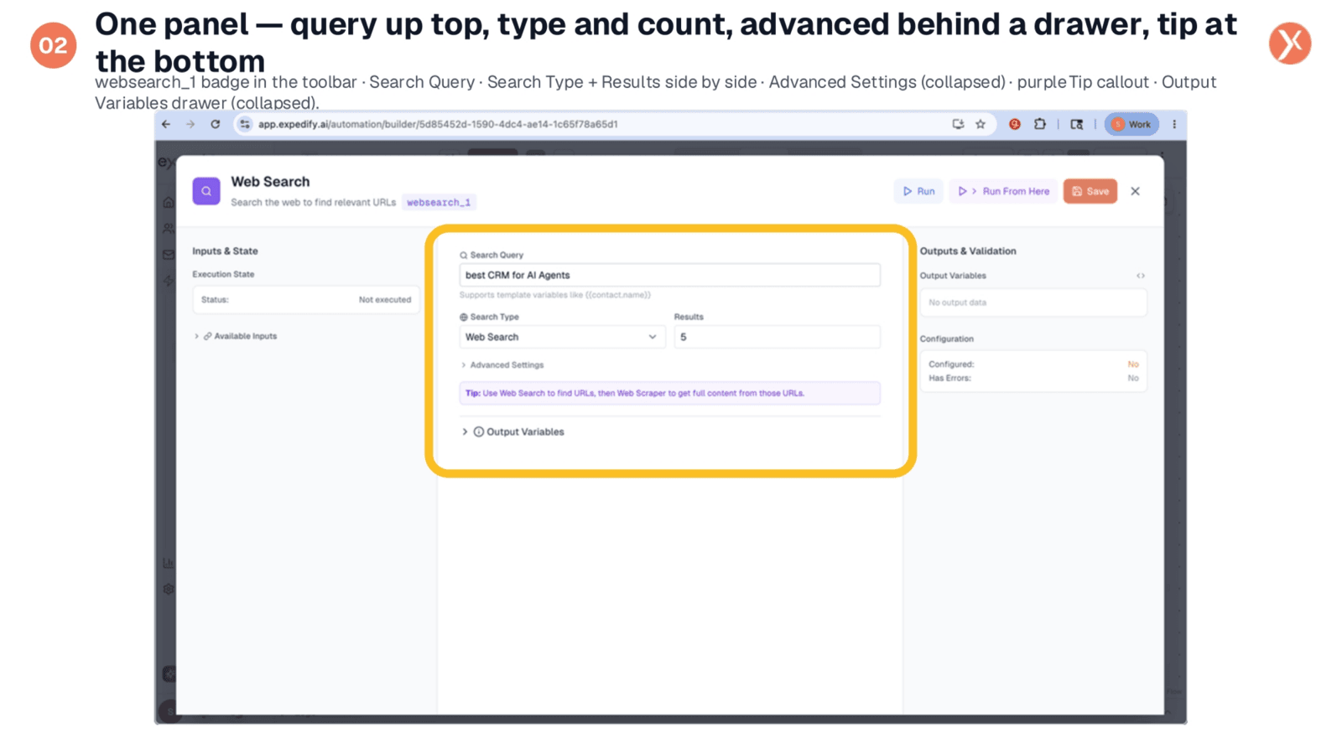Open the browser extensions puzzle icon

point(1040,124)
